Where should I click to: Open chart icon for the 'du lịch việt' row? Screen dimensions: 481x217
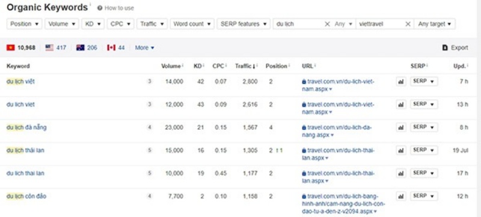pyautogui.click(x=401, y=82)
